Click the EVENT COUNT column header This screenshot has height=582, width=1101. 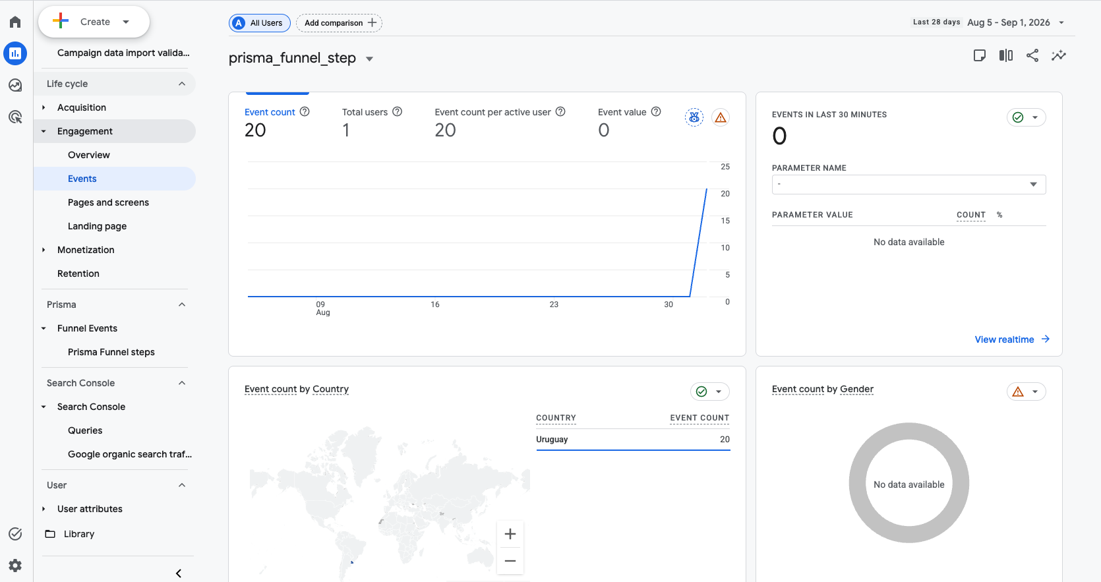coord(699,418)
